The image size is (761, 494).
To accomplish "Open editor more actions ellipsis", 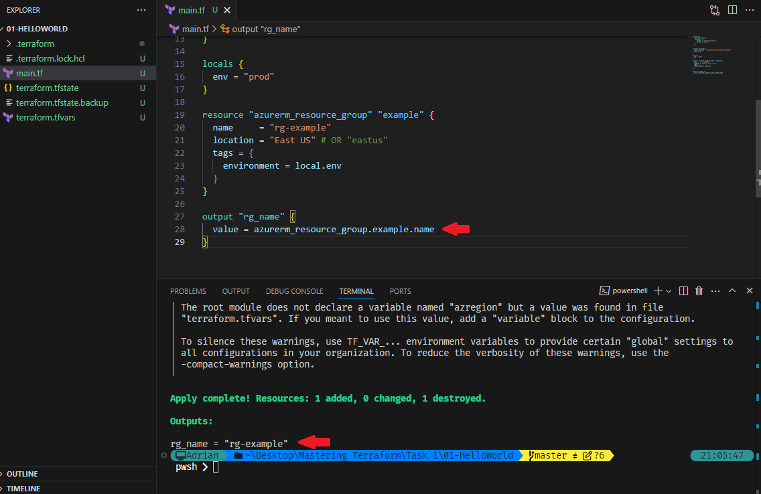I will pyautogui.click(x=750, y=9).
